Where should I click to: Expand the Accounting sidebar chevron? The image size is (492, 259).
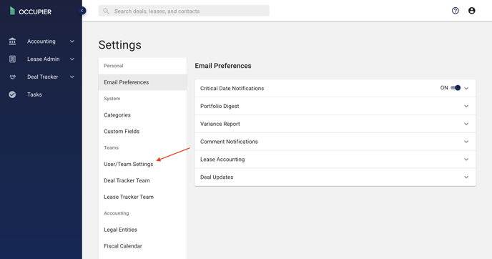point(72,41)
